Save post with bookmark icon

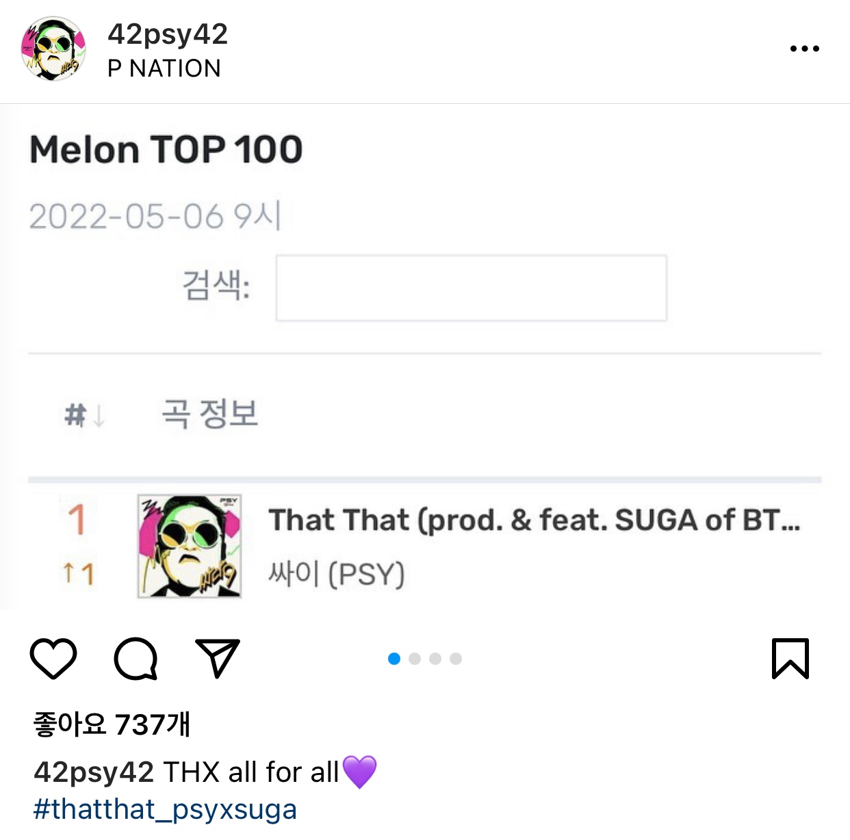pyautogui.click(x=790, y=659)
